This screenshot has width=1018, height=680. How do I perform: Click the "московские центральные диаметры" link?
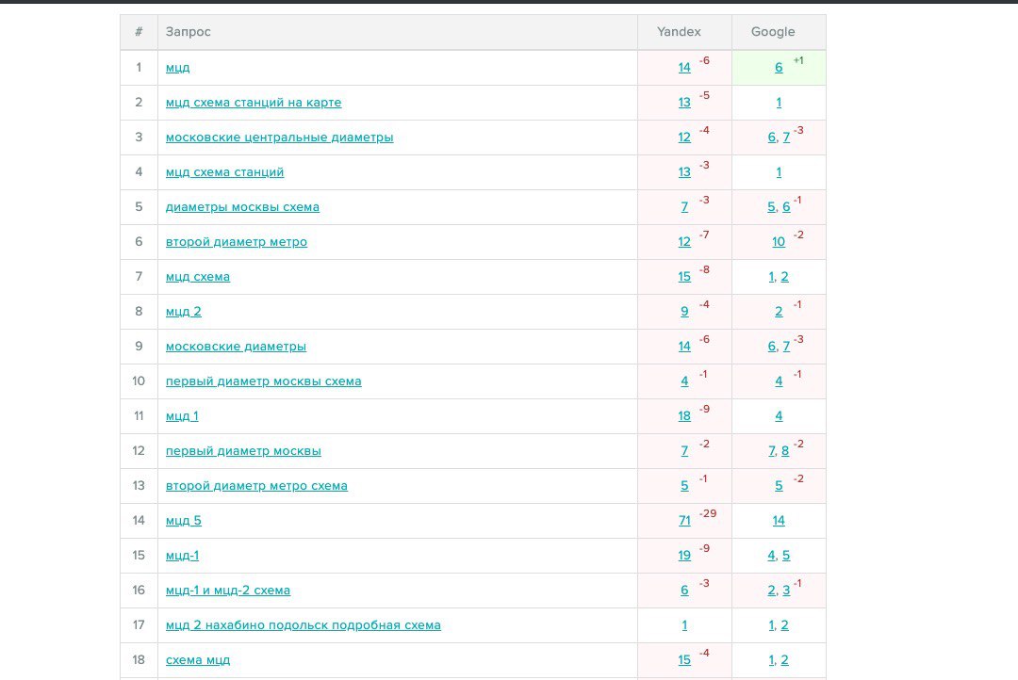click(x=279, y=138)
